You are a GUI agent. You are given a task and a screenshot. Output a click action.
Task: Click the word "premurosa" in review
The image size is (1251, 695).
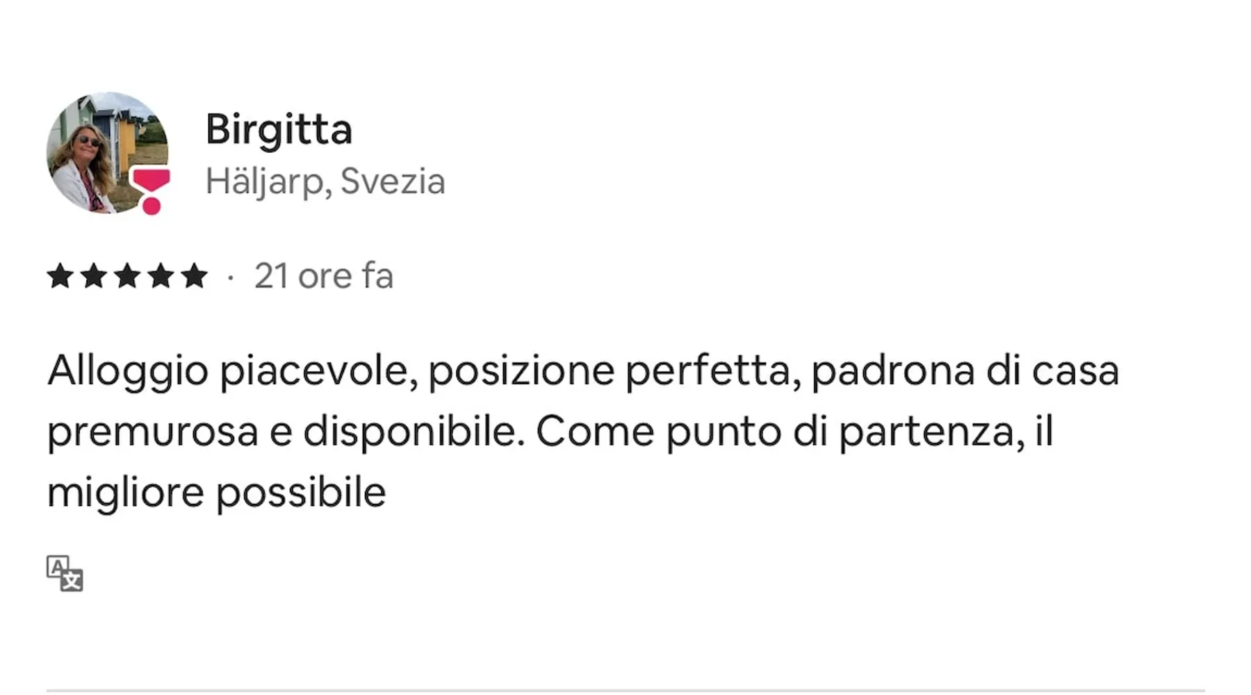click(153, 432)
